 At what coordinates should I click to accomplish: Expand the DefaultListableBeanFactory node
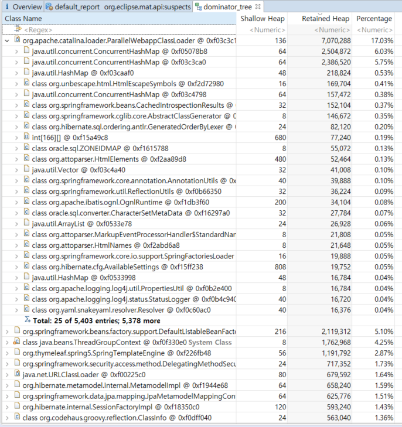pyautogui.click(x=7, y=332)
